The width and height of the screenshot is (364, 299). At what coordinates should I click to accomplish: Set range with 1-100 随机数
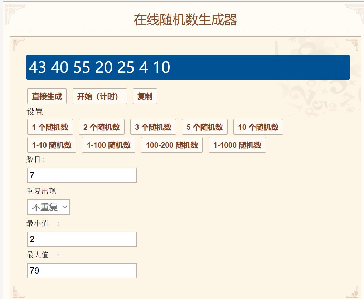point(109,145)
